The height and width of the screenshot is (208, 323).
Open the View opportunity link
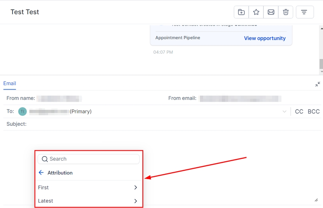(x=265, y=38)
